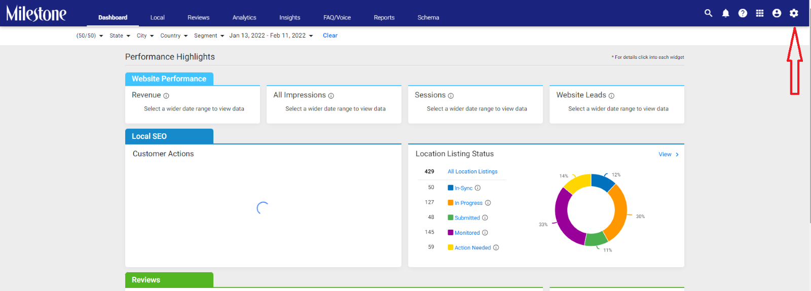Click the green Submitted legend swatch
The width and height of the screenshot is (811, 291).
pos(450,217)
